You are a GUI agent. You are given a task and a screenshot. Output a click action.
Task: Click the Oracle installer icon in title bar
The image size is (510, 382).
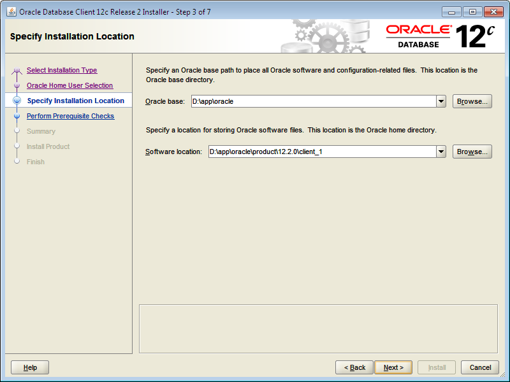click(11, 11)
